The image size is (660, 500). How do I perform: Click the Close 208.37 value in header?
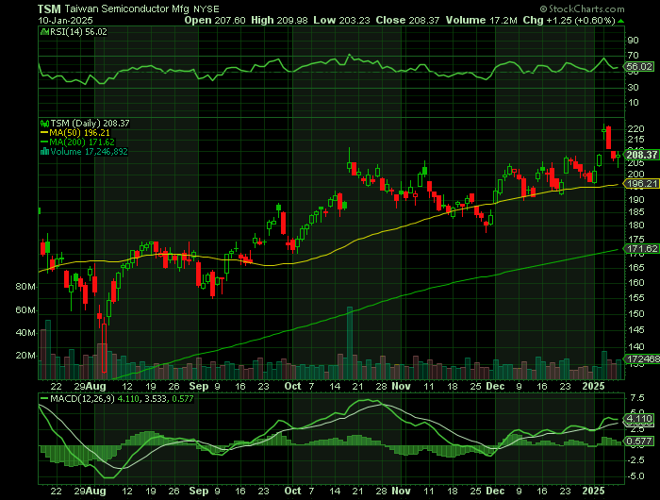pyautogui.click(x=407, y=20)
